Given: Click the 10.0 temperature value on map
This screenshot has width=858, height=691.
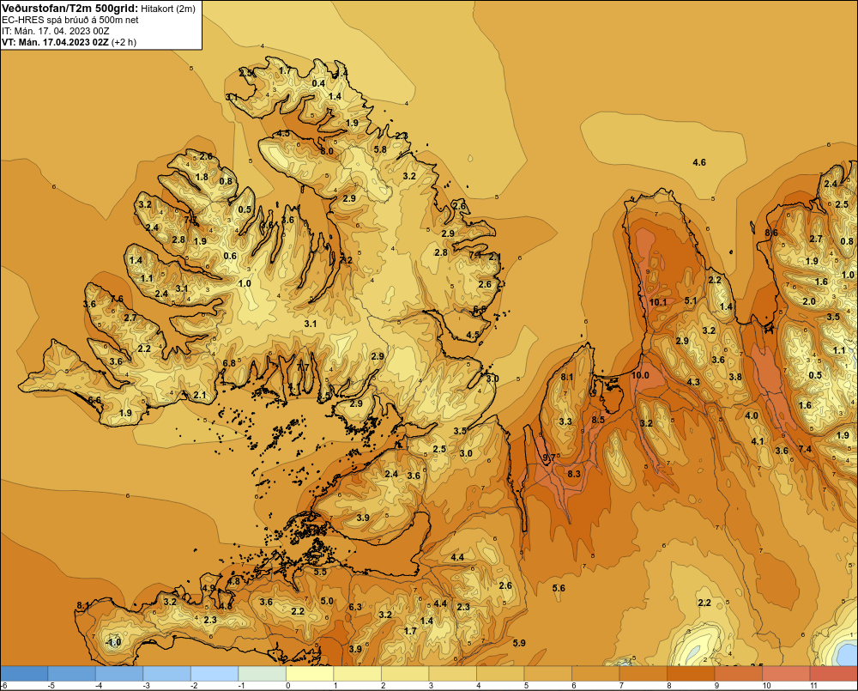Looking at the screenshot, I should coord(640,375).
